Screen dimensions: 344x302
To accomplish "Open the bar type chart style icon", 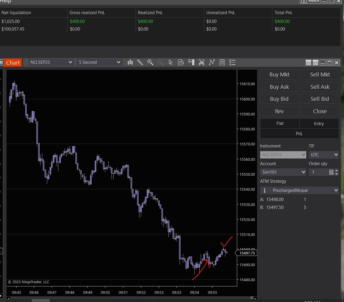I will click(130, 62).
